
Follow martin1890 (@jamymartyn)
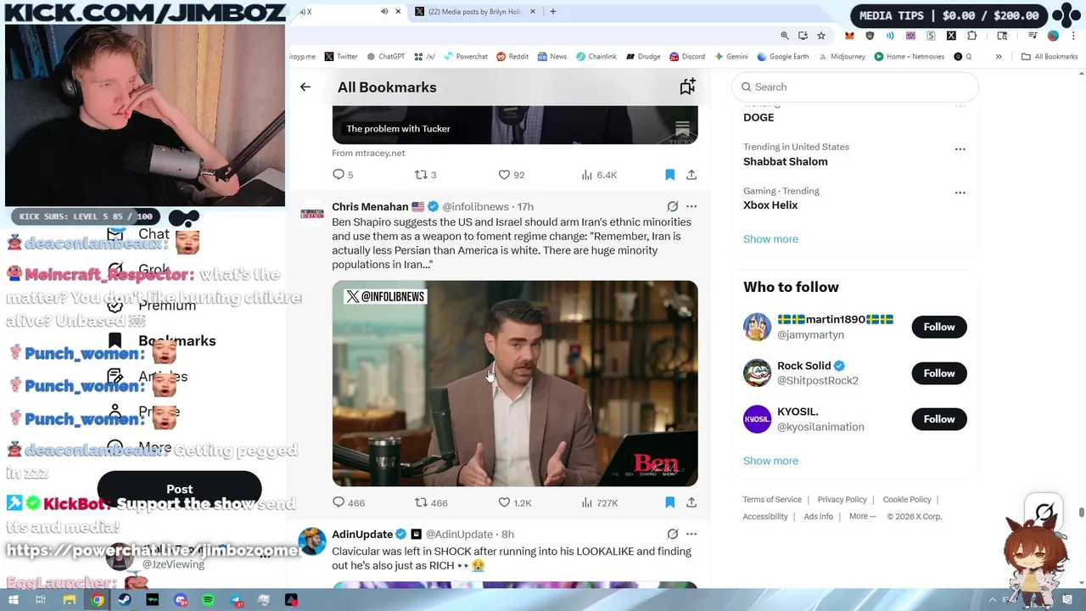939,327
